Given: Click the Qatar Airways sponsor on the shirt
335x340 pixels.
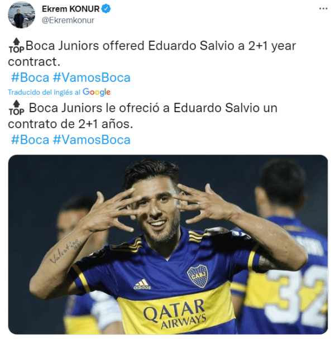Looking at the screenshot, I should (175, 313).
